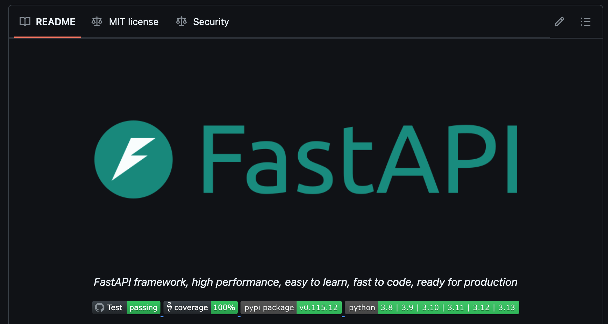
Task: Click the Codecov icon on coverage badge
Action: pos(169,307)
